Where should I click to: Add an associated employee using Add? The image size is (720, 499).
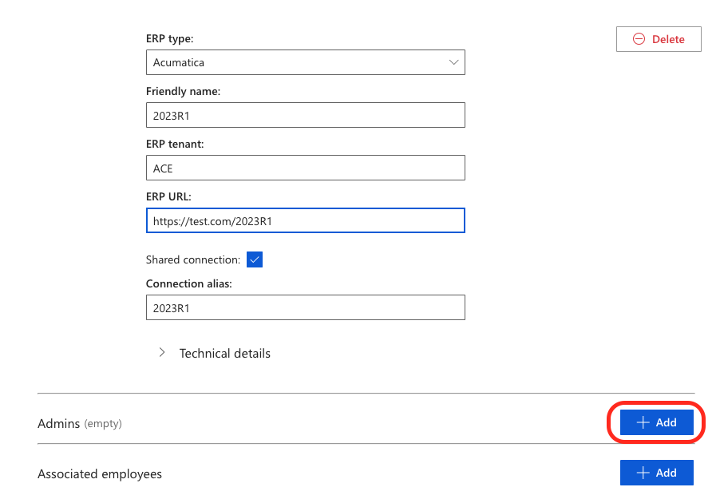pyautogui.click(x=656, y=473)
